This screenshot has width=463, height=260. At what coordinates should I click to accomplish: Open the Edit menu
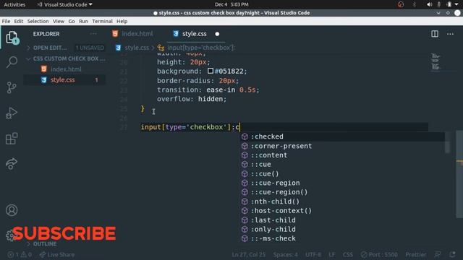tap(18, 21)
